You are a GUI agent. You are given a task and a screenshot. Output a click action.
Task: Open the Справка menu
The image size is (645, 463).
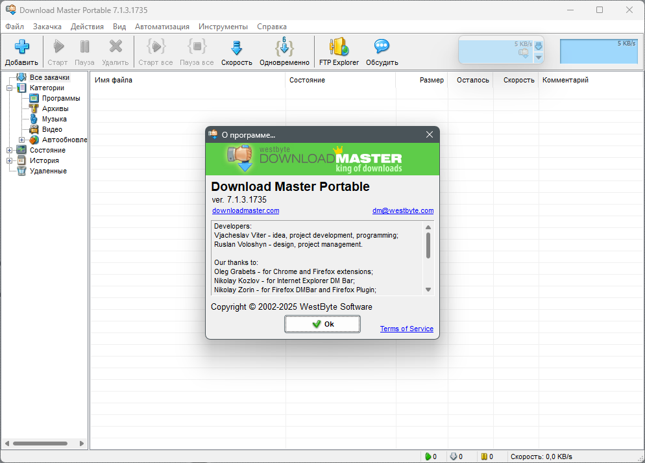[271, 27]
